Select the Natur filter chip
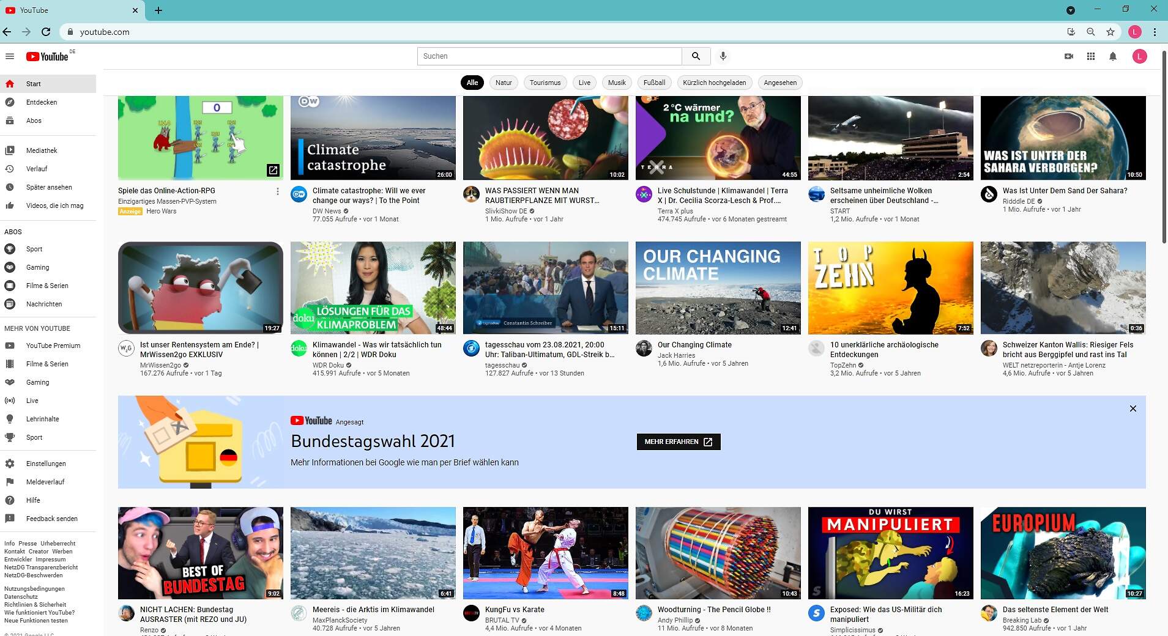This screenshot has height=636, width=1168. click(504, 83)
